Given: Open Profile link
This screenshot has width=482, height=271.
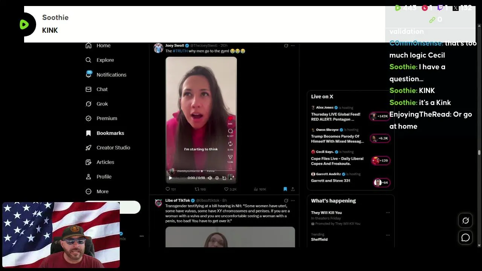Looking at the screenshot, I should click(x=104, y=177).
